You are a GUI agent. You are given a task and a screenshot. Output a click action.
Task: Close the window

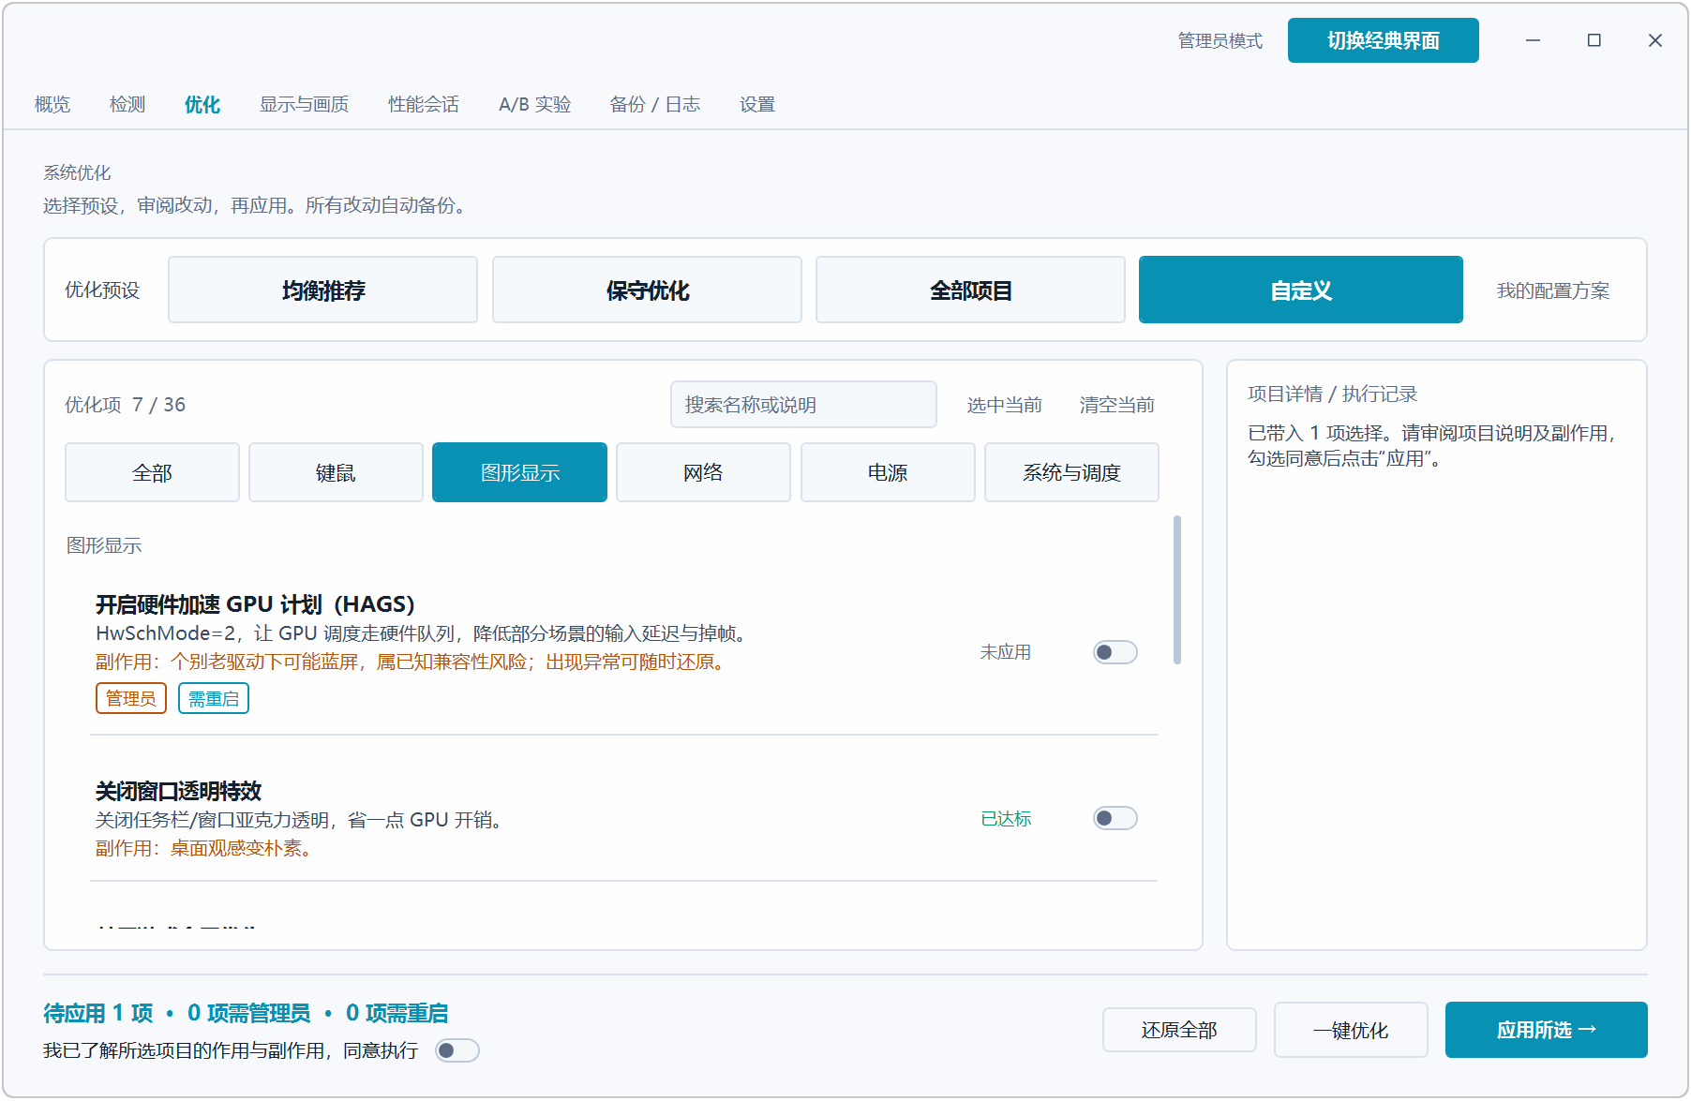1655,40
